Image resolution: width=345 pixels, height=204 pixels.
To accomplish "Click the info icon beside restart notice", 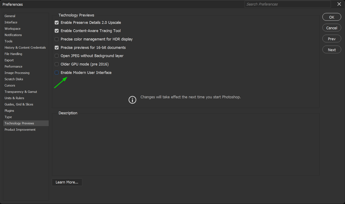I will [132, 100].
